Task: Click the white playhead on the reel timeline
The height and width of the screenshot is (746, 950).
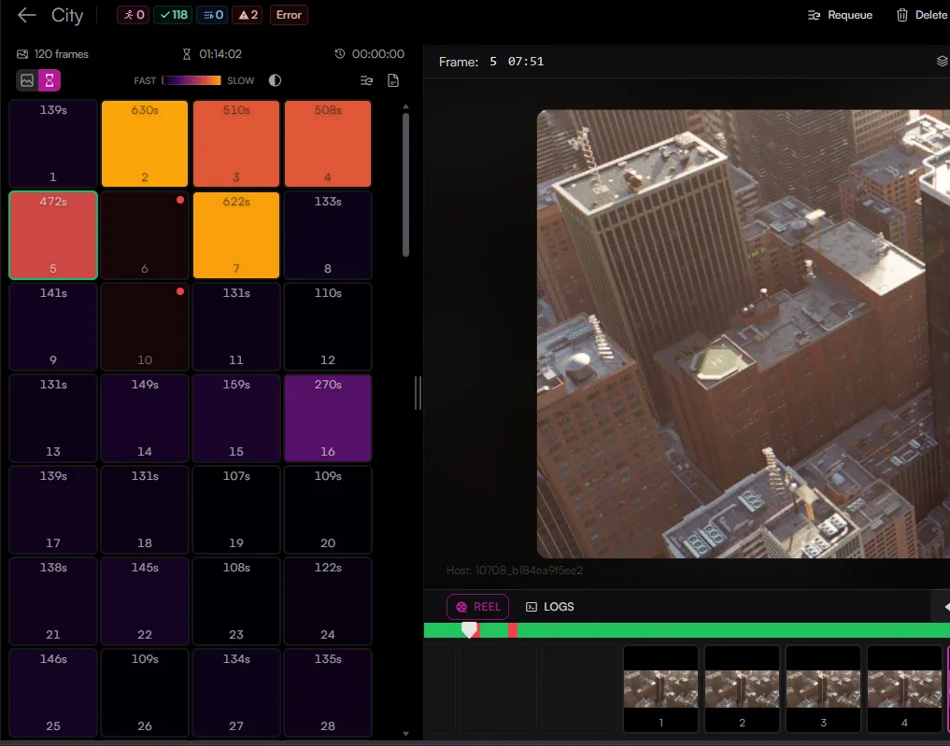Action: 469,629
